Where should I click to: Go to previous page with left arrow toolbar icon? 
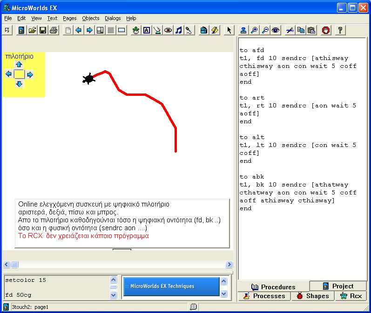click(x=79, y=30)
